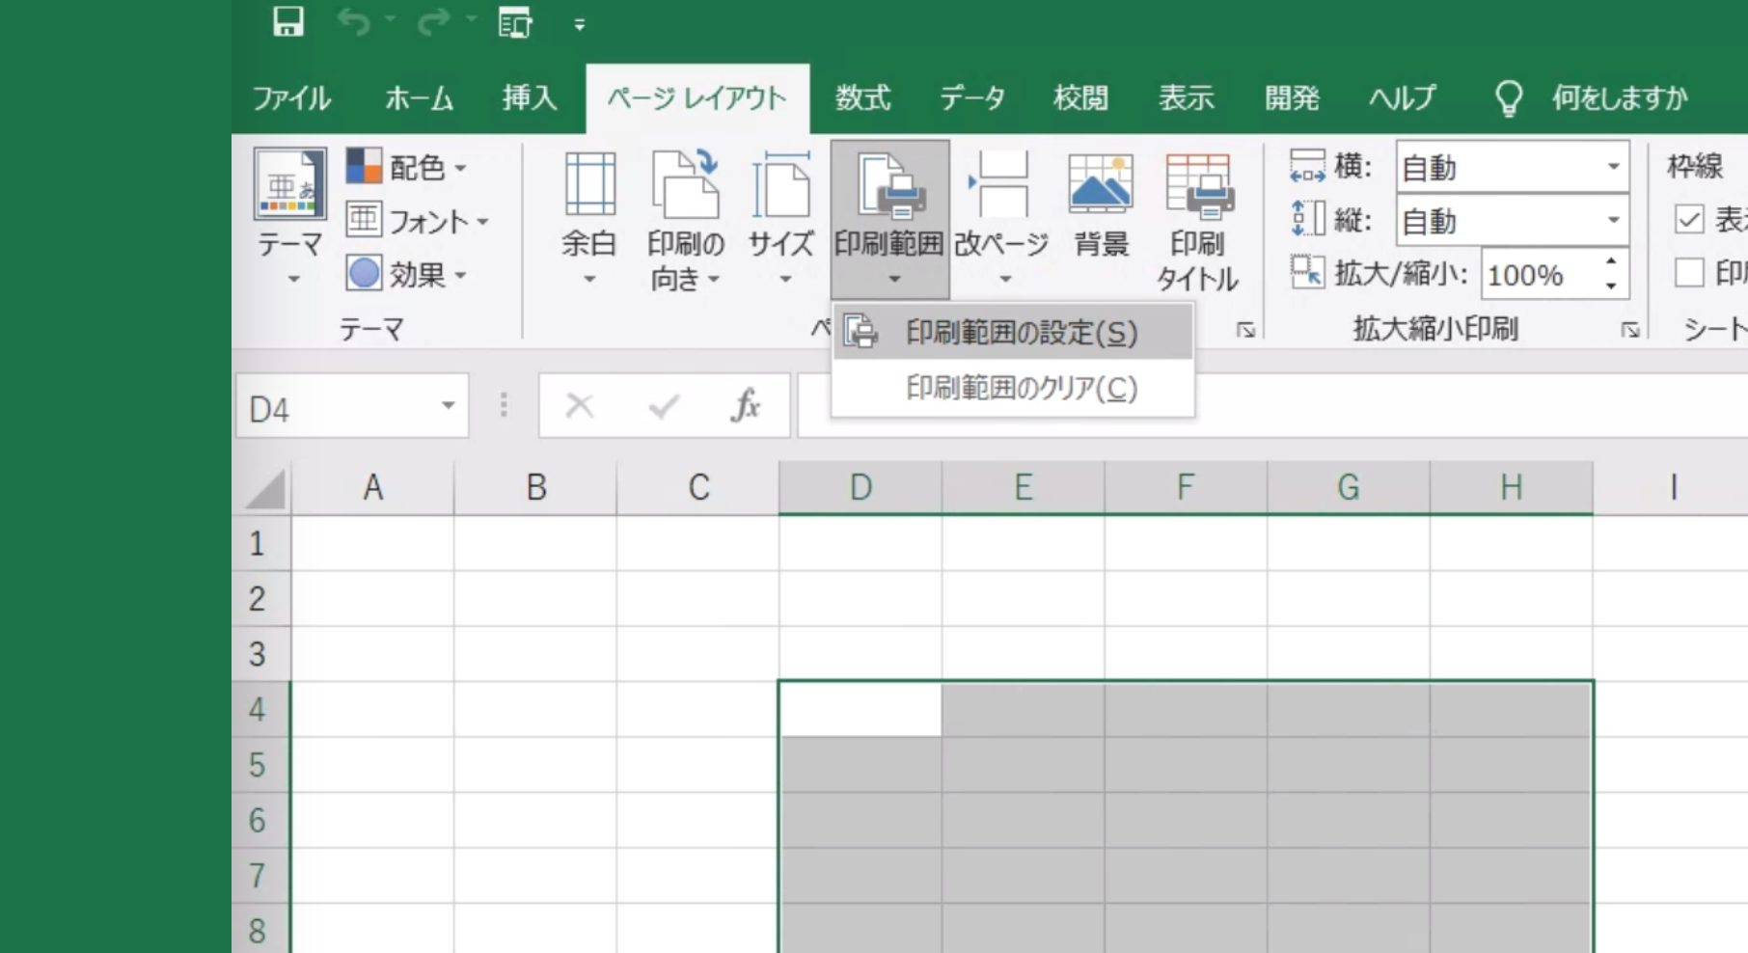This screenshot has width=1748, height=953.
Task: Switch to the 数式 tab
Action: tap(862, 97)
